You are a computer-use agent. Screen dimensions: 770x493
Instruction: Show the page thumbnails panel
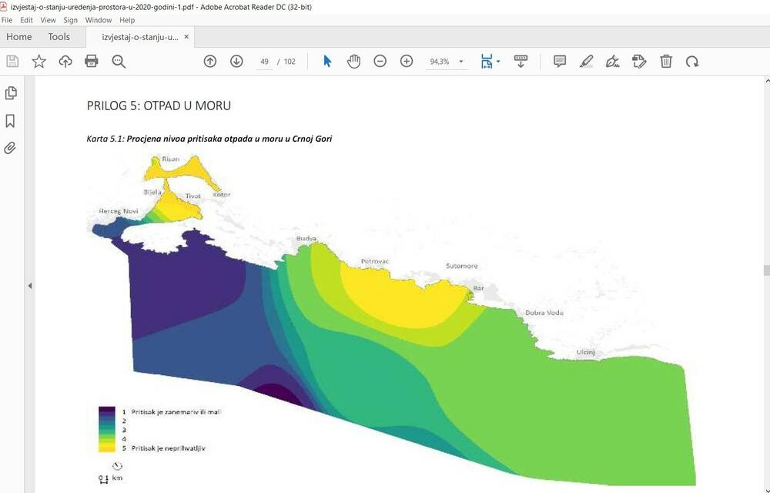point(11,92)
